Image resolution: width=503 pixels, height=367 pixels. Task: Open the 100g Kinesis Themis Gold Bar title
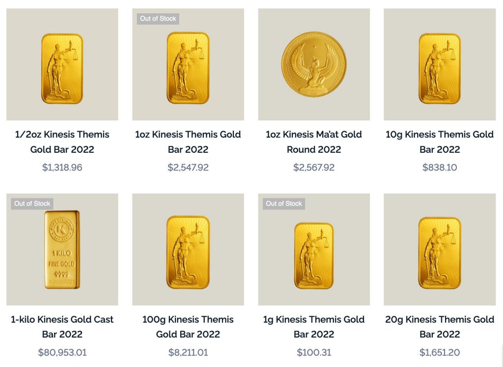188,327
